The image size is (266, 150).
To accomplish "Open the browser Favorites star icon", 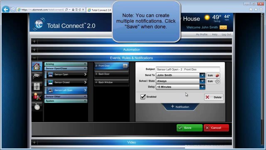I will click(x=256, y=10).
